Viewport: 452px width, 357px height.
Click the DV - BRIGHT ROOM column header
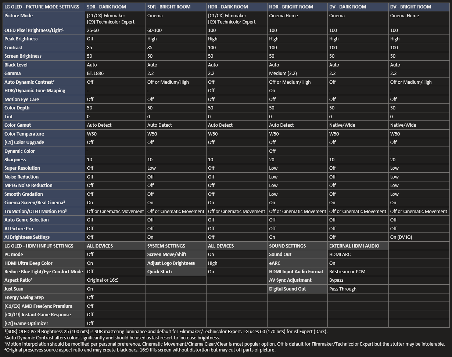click(410, 7)
